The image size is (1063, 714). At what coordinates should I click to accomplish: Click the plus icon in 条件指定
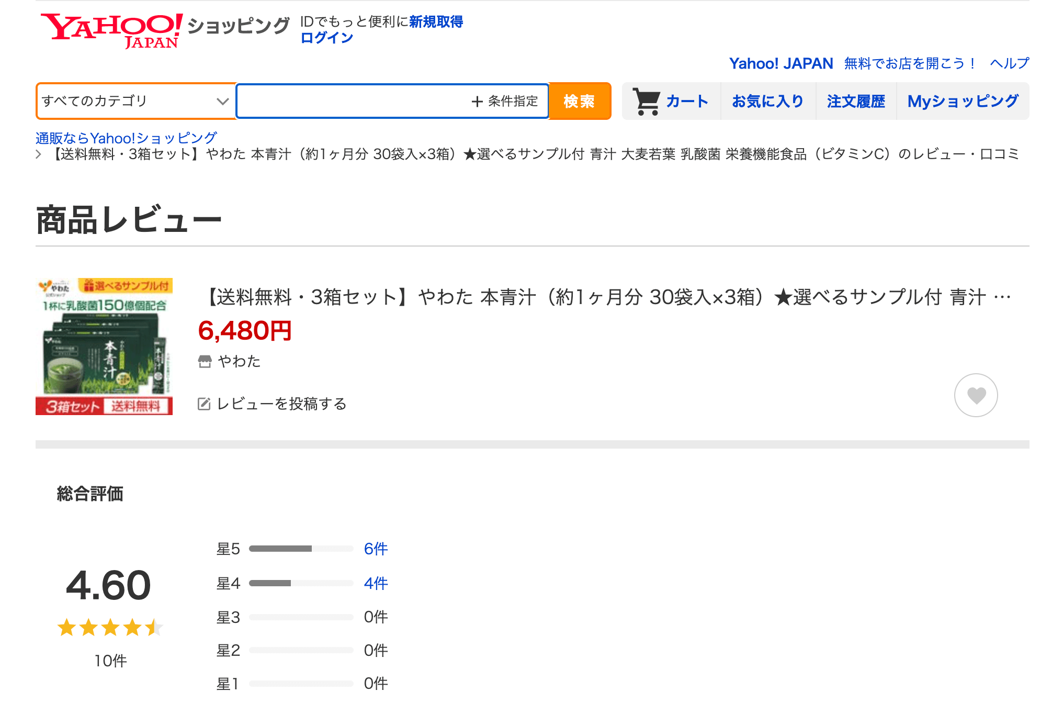(477, 102)
